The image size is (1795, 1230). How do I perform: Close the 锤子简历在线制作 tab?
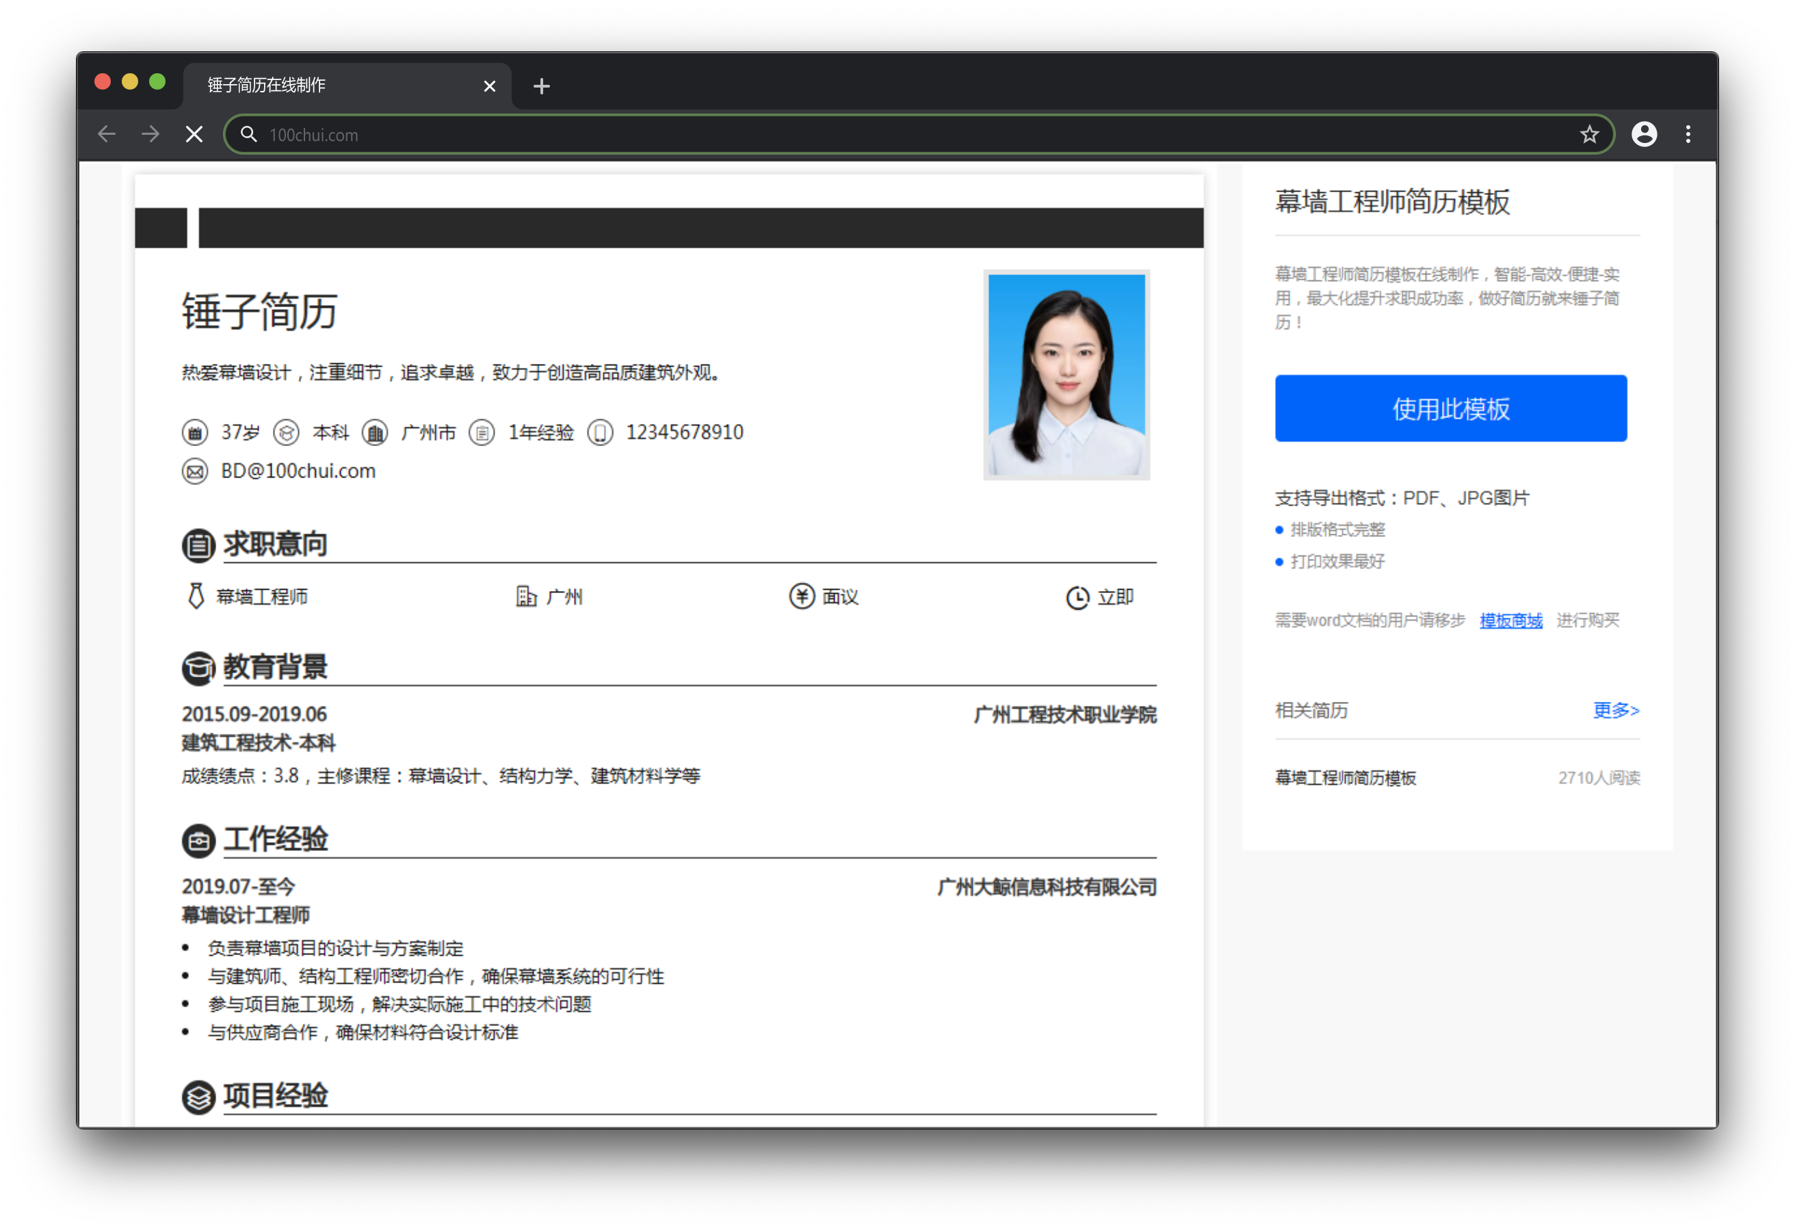coord(489,86)
